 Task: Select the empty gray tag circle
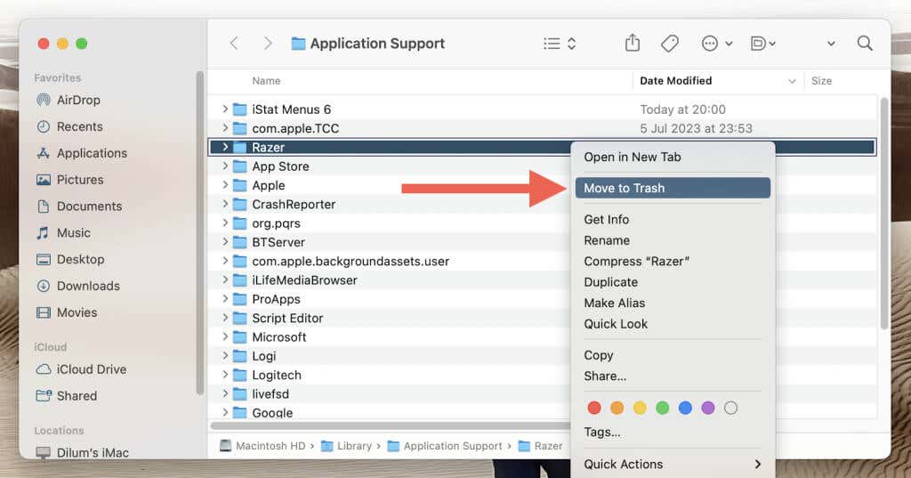tap(731, 408)
